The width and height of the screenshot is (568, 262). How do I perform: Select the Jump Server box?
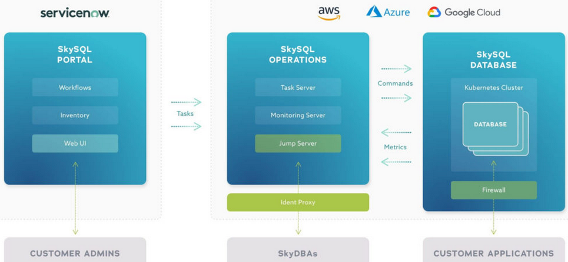(298, 143)
